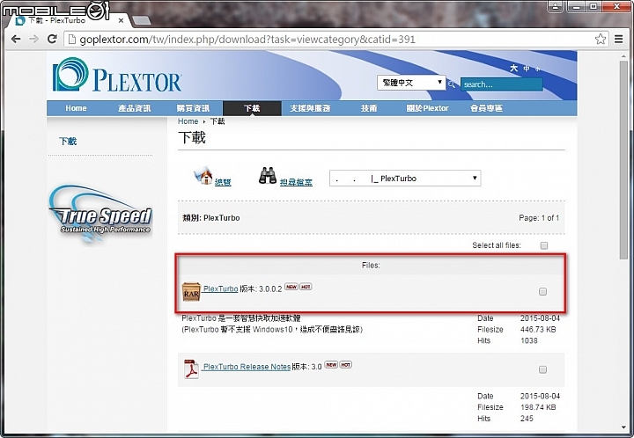Open a new browser tab
634x438 pixels.
[x=141, y=20]
